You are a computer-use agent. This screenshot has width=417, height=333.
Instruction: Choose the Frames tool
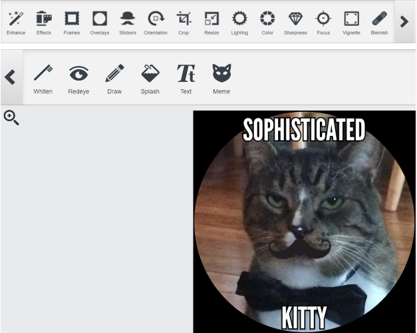tap(72, 23)
